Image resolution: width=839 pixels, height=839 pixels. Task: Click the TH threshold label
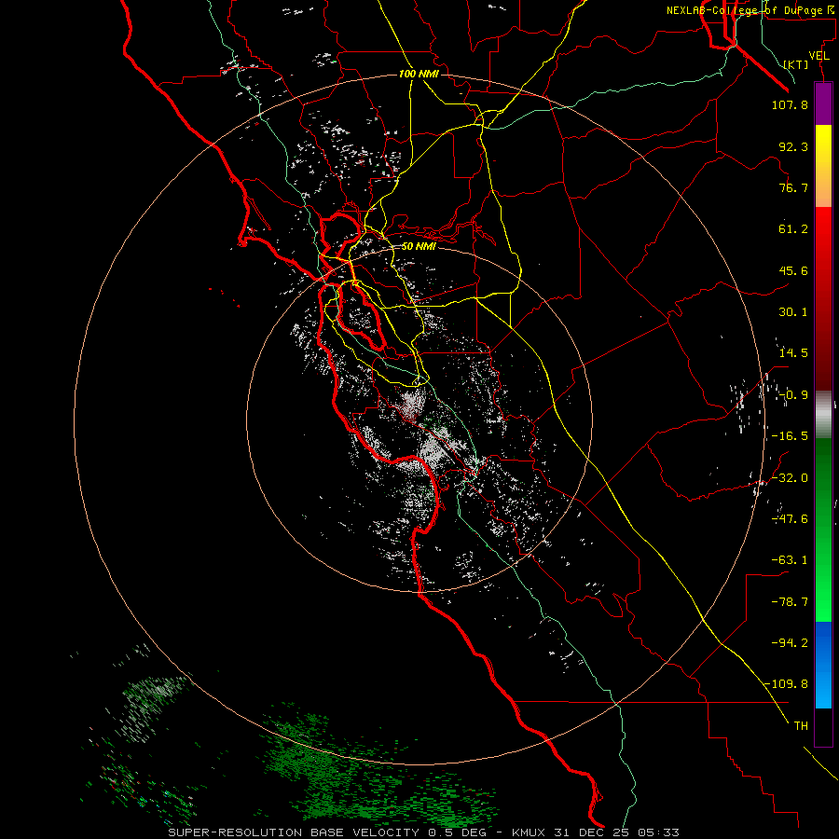point(801,726)
